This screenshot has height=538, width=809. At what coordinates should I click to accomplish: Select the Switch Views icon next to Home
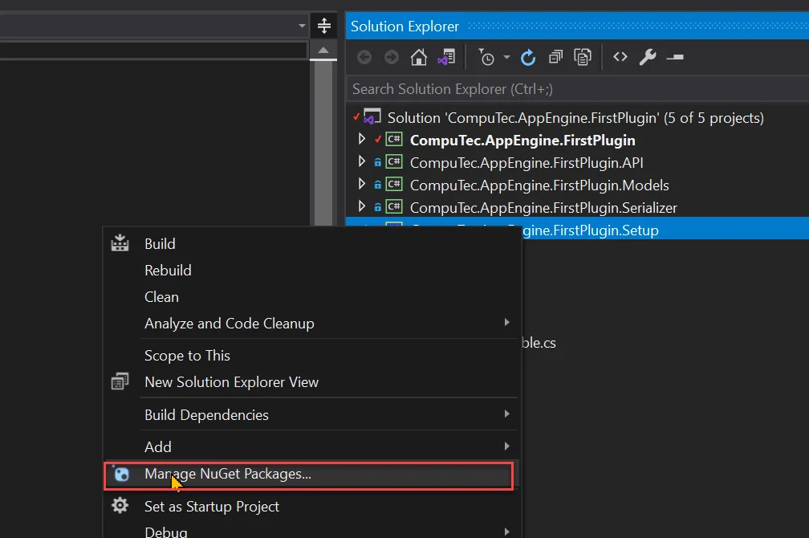coord(446,57)
